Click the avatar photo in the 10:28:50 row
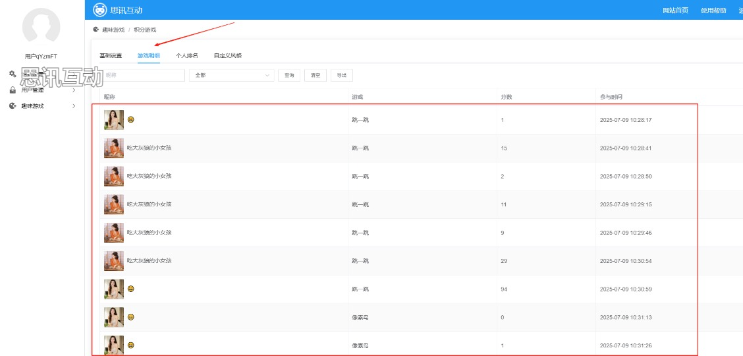This screenshot has height=356, width=743. (114, 176)
